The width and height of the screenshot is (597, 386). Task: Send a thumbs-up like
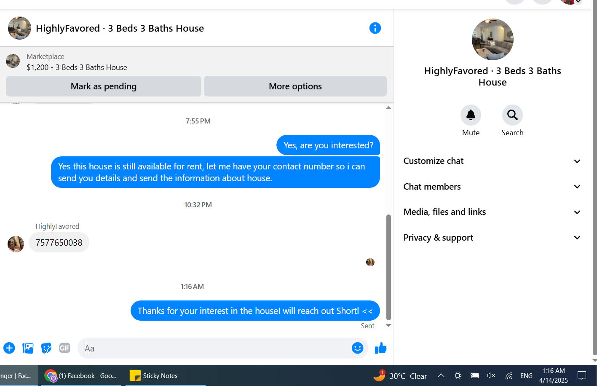click(x=380, y=348)
